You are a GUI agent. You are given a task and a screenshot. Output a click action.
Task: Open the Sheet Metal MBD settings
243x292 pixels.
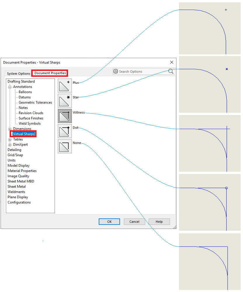[21, 181]
